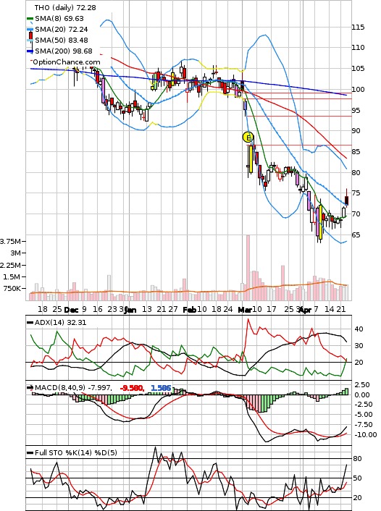
Task: Click the yellow earnings E marker
Action: coord(248,138)
